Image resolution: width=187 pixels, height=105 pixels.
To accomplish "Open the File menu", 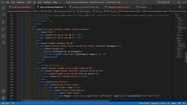I will point(8,2).
